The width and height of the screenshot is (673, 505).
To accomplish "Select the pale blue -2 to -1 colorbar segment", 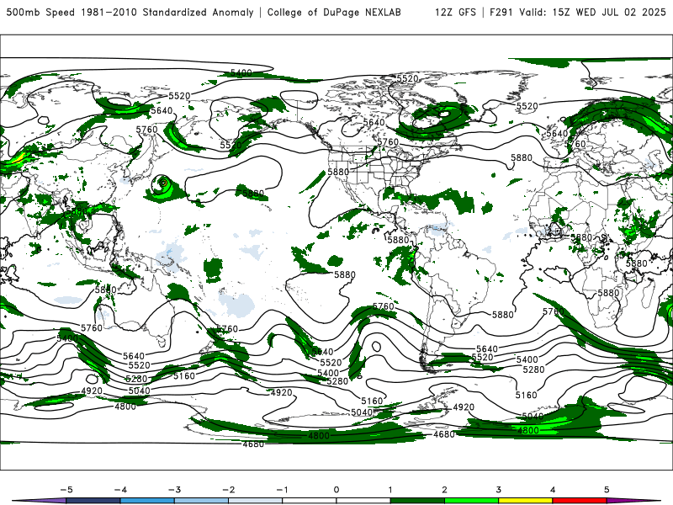I will [x=256, y=501].
